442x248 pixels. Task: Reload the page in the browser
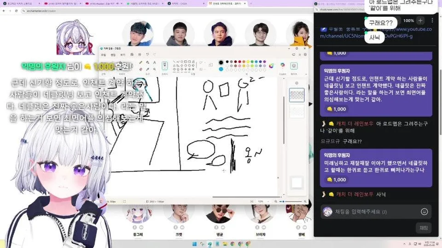17,11
